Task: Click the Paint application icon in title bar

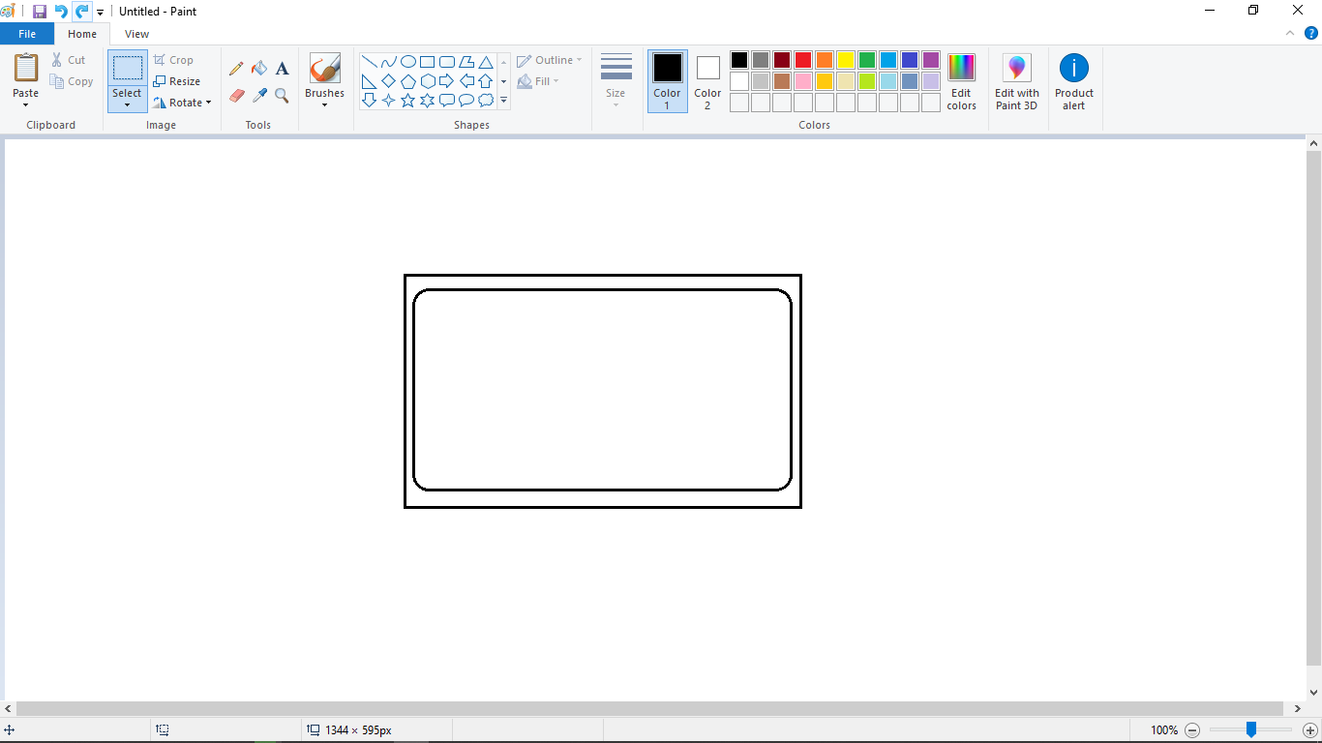Action: point(9,11)
